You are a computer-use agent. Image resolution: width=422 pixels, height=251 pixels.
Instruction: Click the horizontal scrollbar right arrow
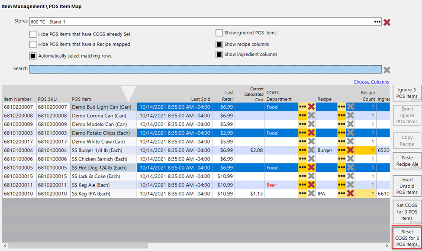tap(387, 246)
